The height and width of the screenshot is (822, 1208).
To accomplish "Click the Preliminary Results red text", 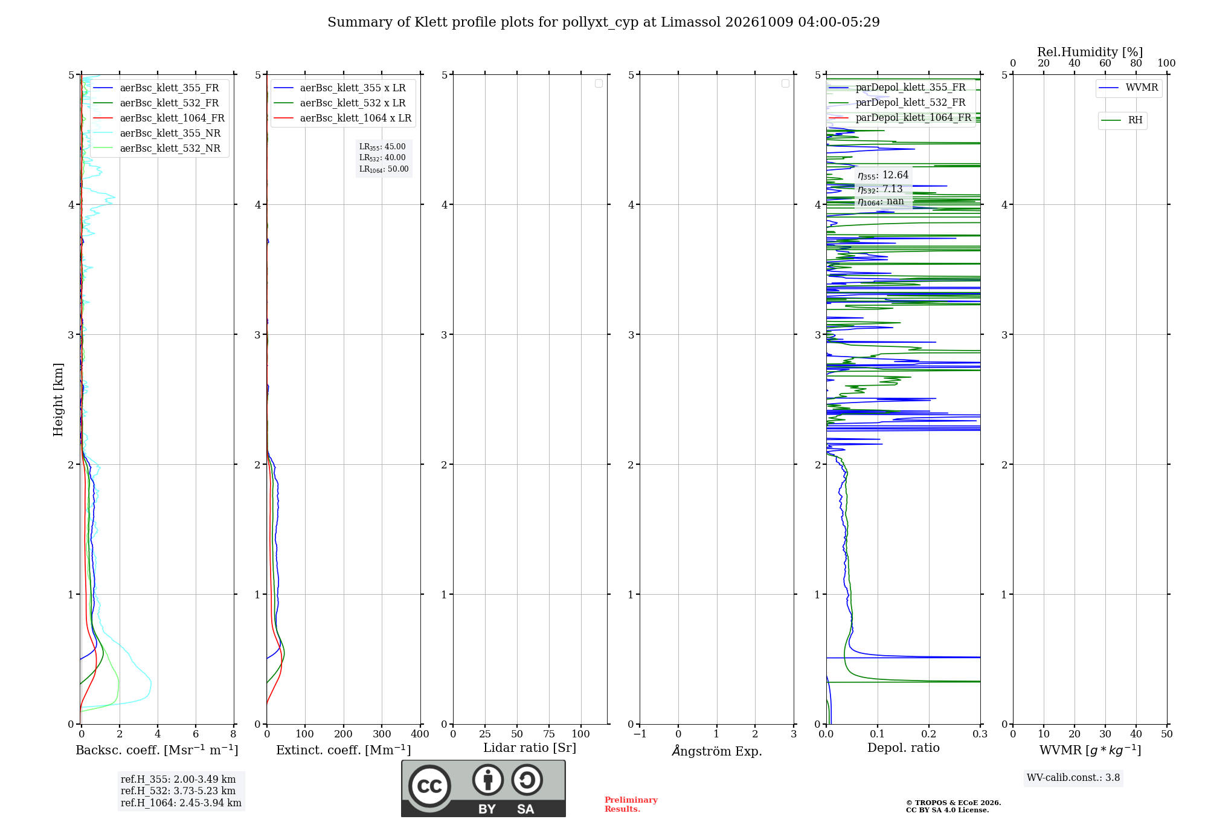I will click(x=631, y=804).
